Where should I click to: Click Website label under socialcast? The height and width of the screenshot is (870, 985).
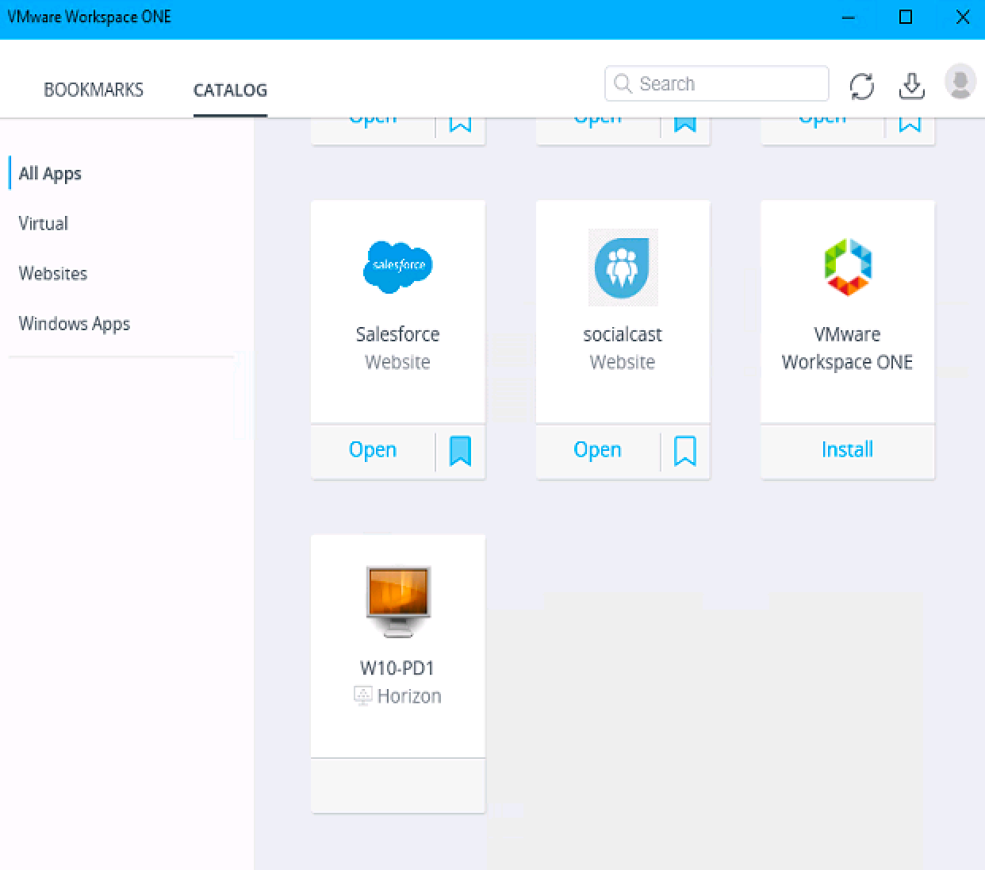623,362
